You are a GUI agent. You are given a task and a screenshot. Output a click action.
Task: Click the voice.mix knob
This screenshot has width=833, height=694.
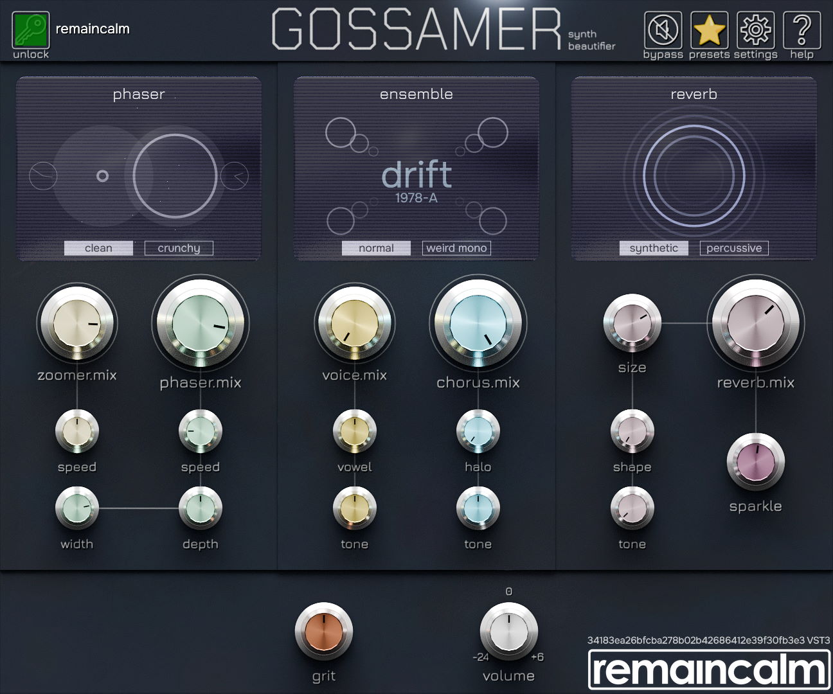pyautogui.click(x=354, y=323)
